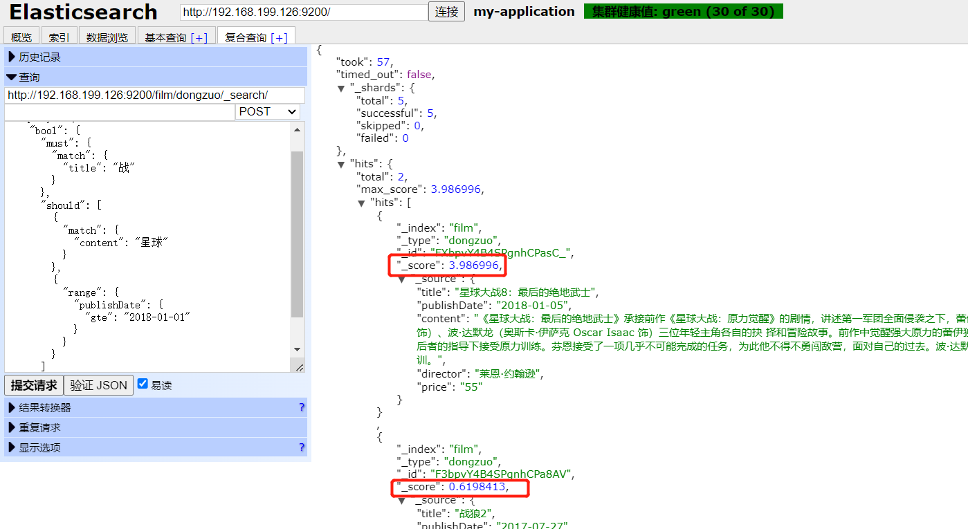Click query editor scrollbar up arrow
This screenshot has height=529, width=968.
(298, 129)
